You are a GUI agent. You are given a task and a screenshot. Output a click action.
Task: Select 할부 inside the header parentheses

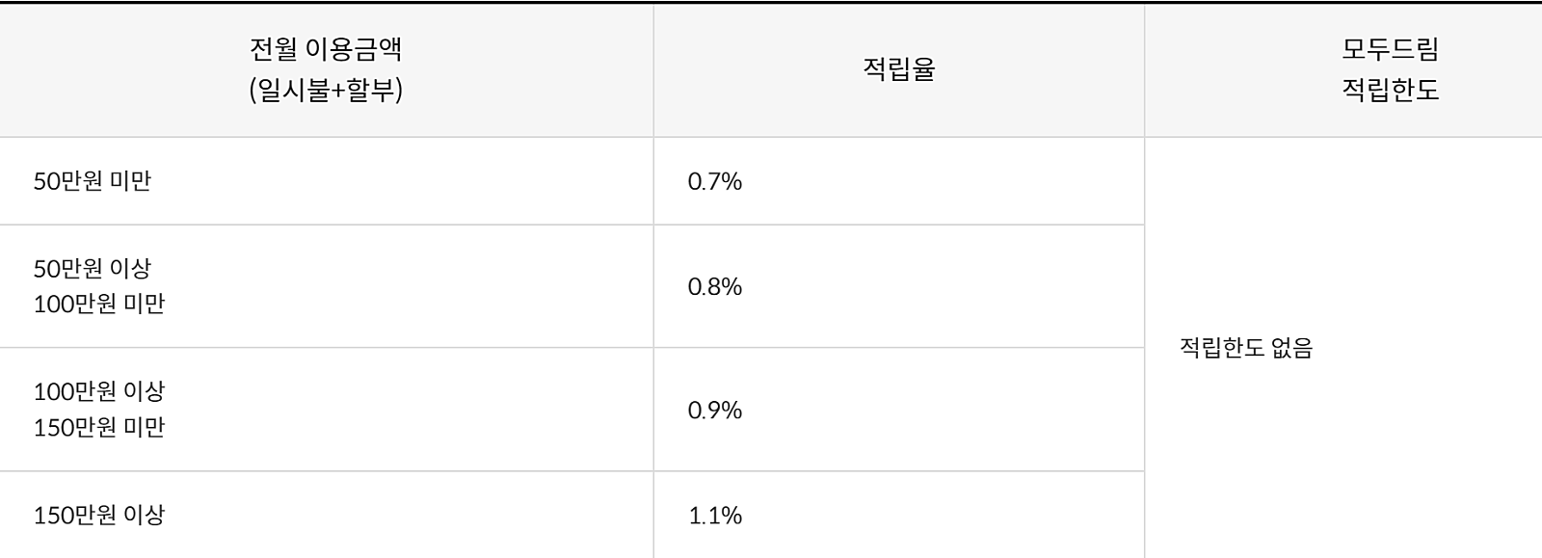click(x=371, y=90)
